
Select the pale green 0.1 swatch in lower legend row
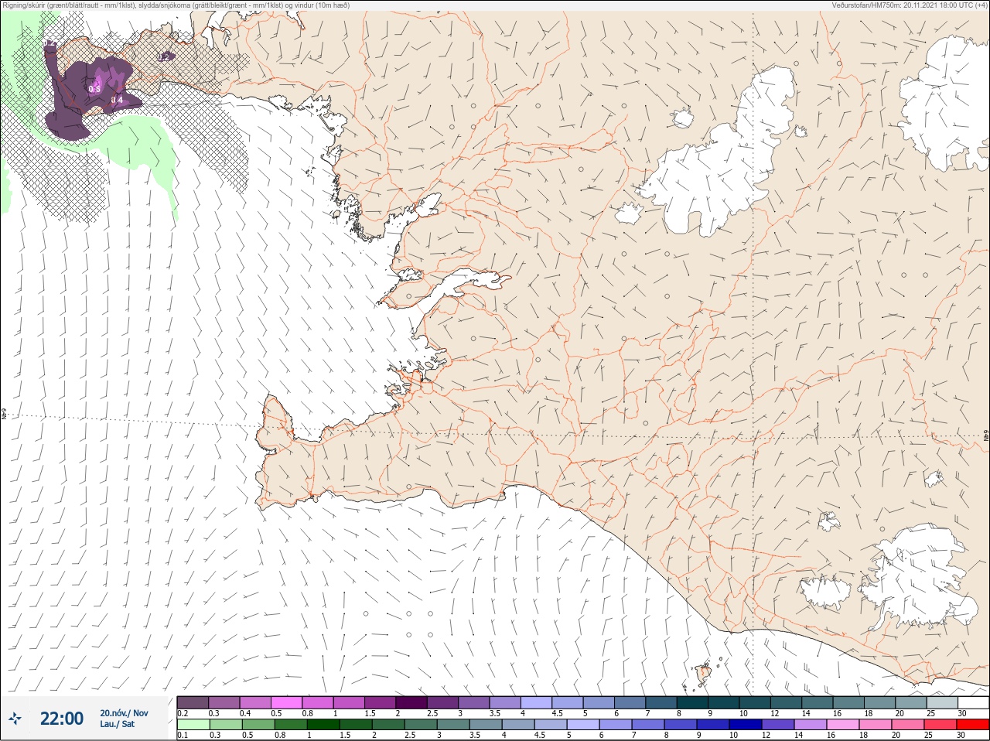(193, 725)
